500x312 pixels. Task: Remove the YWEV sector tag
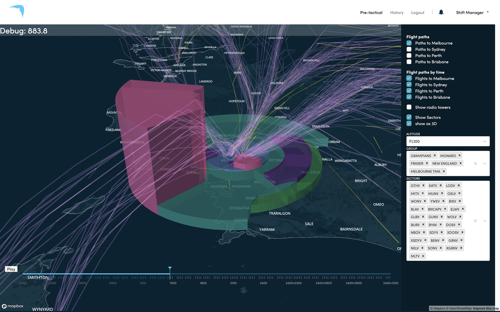pyautogui.click(x=443, y=201)
